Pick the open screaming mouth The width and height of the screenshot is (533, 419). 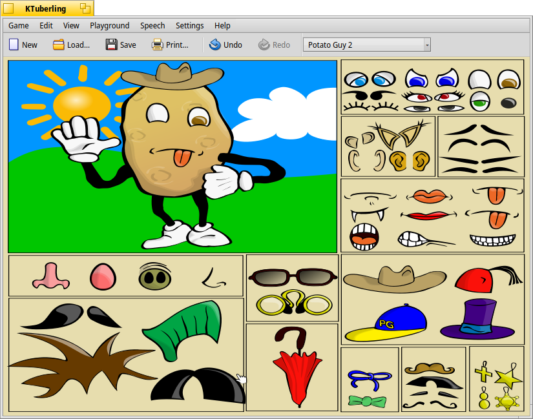(364, 236)
